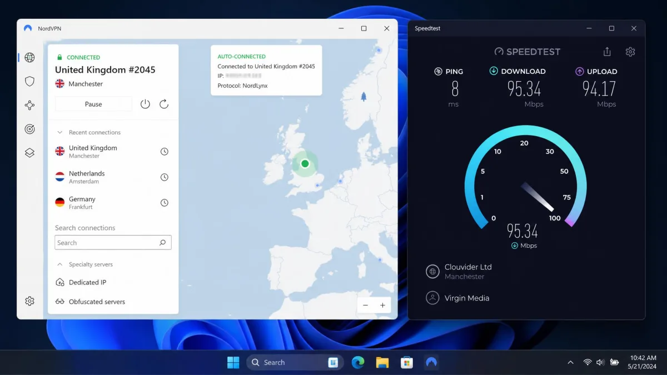Click the Wi-Fi icon in system tray
667x375 pixels.
coord(588,362)
